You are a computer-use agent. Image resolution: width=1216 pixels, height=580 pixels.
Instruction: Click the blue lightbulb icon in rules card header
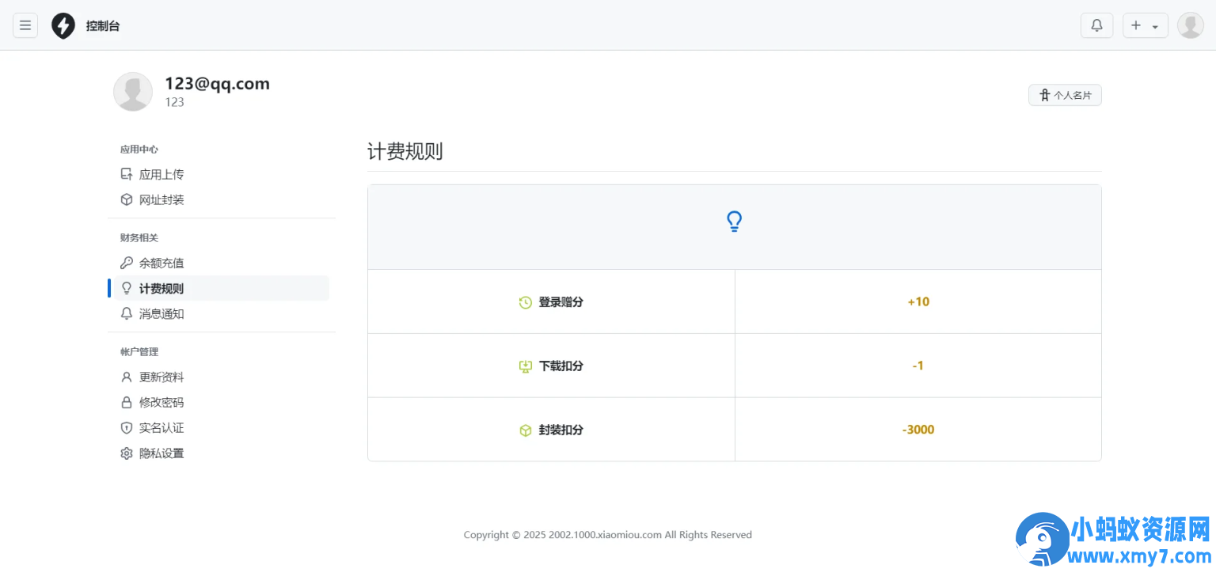pyautogui.click(x=735, y=222)
